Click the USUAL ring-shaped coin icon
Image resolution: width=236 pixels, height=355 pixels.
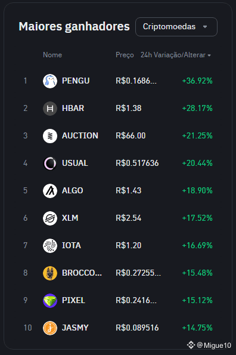point(49,163)
